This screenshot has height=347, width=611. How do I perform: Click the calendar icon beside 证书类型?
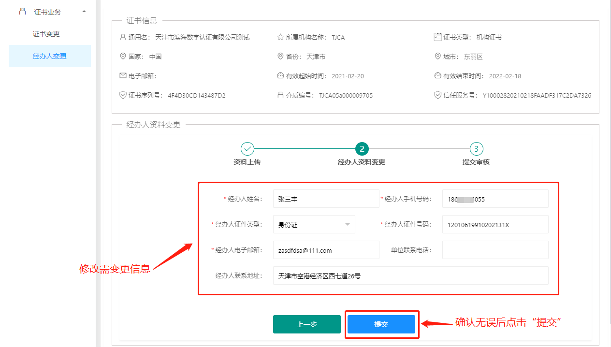(437, 37)
